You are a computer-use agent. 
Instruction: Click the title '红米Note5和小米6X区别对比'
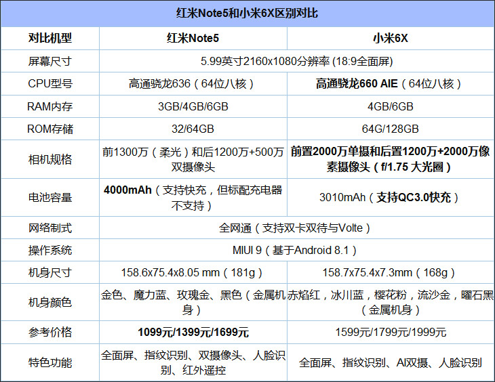[x=247, y=14]
